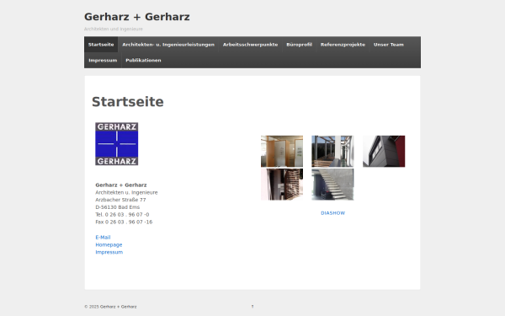Click the blue Gerharz logo image
Viewport: 505px width, 316px height.
117,144
